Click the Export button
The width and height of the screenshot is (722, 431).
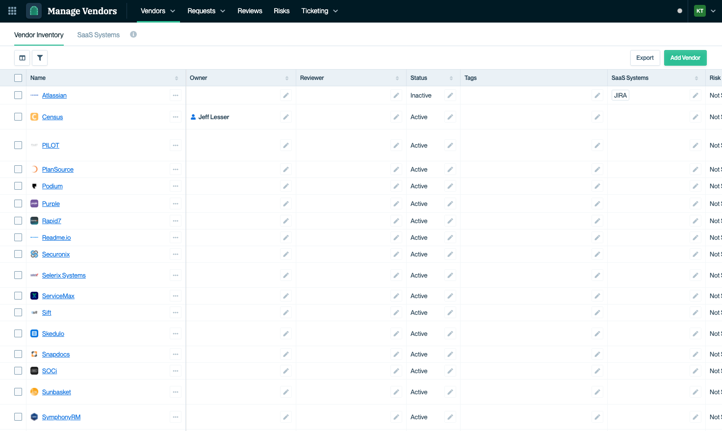(645, 58)
